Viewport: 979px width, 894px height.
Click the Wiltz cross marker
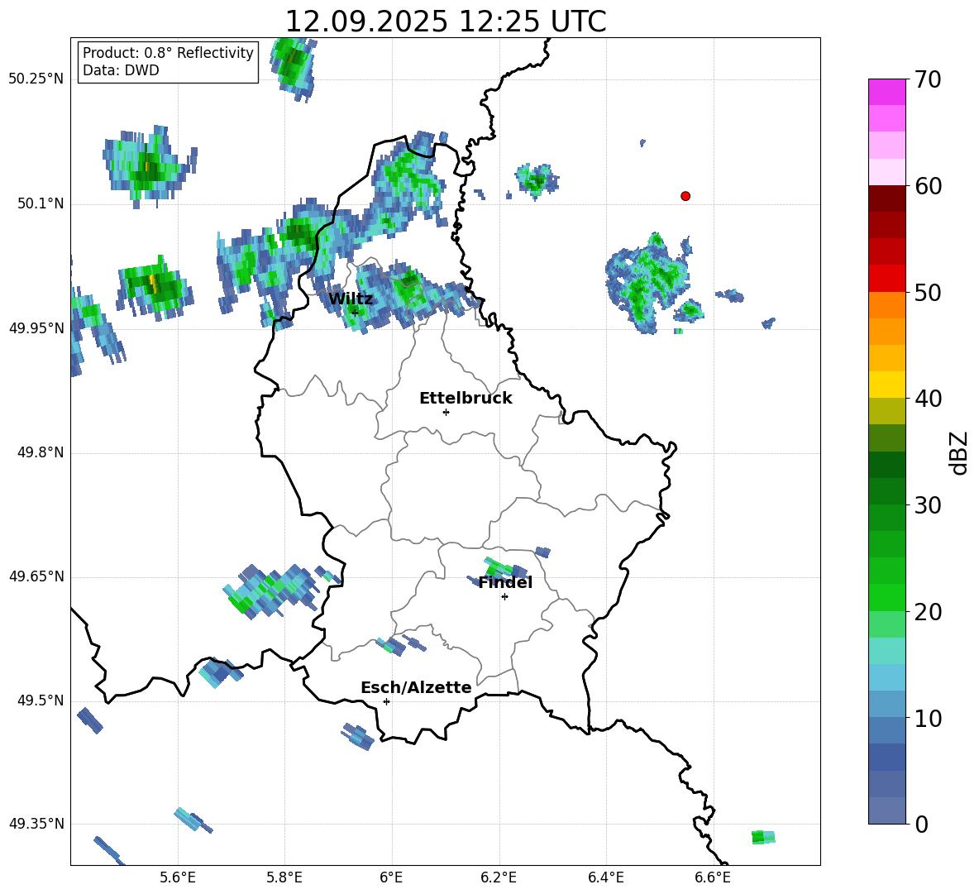(x=355, y=313)
